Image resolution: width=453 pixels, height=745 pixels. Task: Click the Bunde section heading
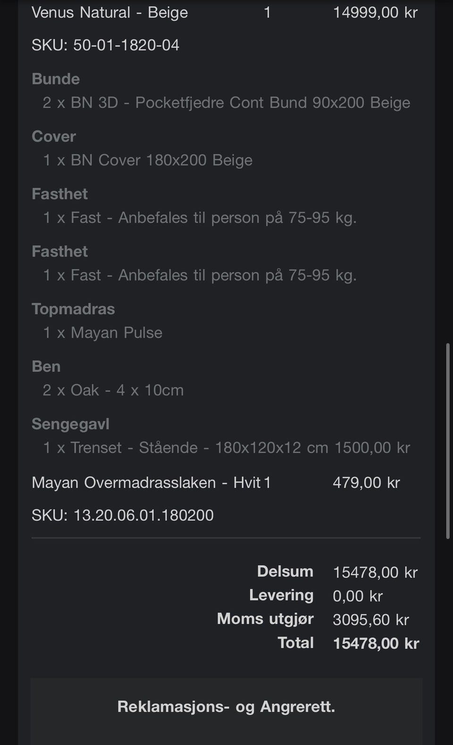[x=56, y=79]
